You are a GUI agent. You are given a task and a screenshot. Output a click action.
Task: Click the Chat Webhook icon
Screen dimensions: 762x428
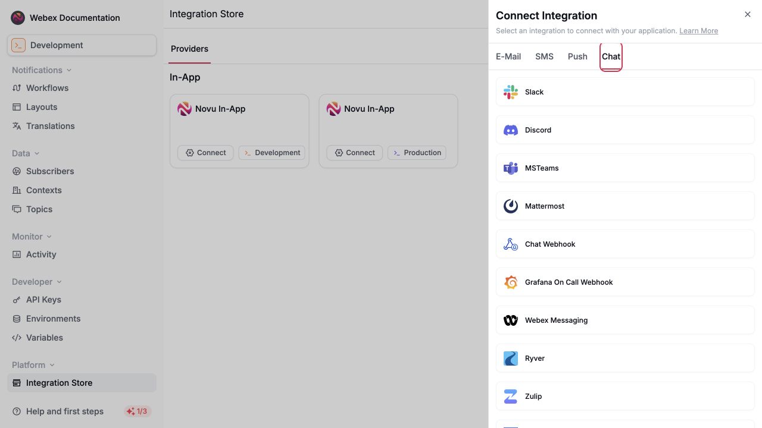511,244
